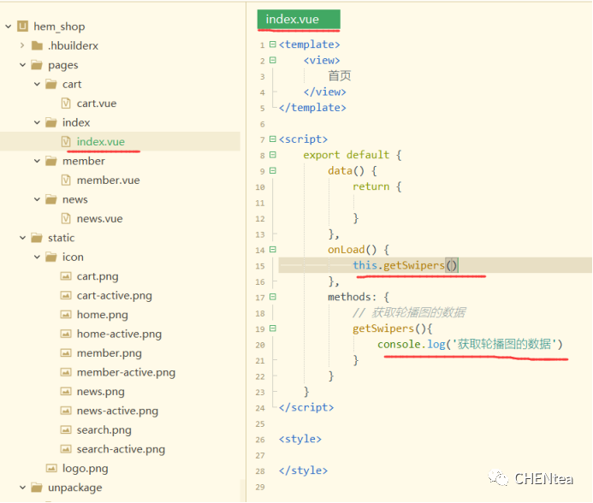The width and height of the screenshot is (593, 503).
Task: Fold the template block on line 1
Action: 272,44
